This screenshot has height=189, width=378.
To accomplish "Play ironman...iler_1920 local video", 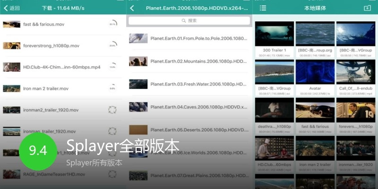I will click(356, 154).
